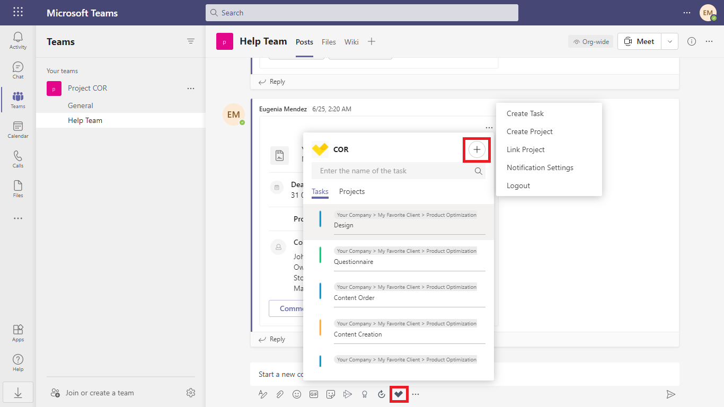Click Join or create a team
This screenshot has width=724, height=407.
[x=92, y=393]
